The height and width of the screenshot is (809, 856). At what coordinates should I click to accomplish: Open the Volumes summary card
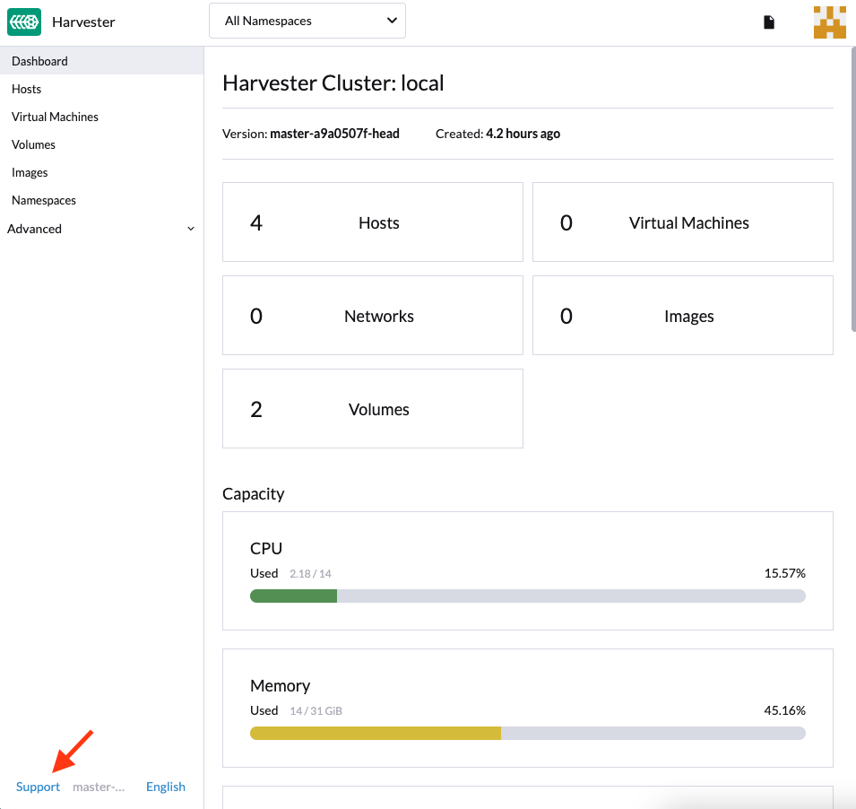(x=372, y=408)
